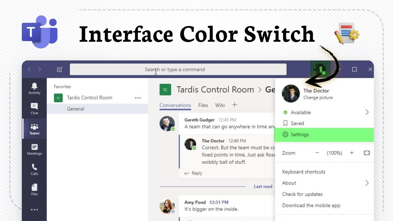Image resolution: width=393 pixels, height=221 pixels.
Task: Click the Favorites heading
Action: point(62,87)
